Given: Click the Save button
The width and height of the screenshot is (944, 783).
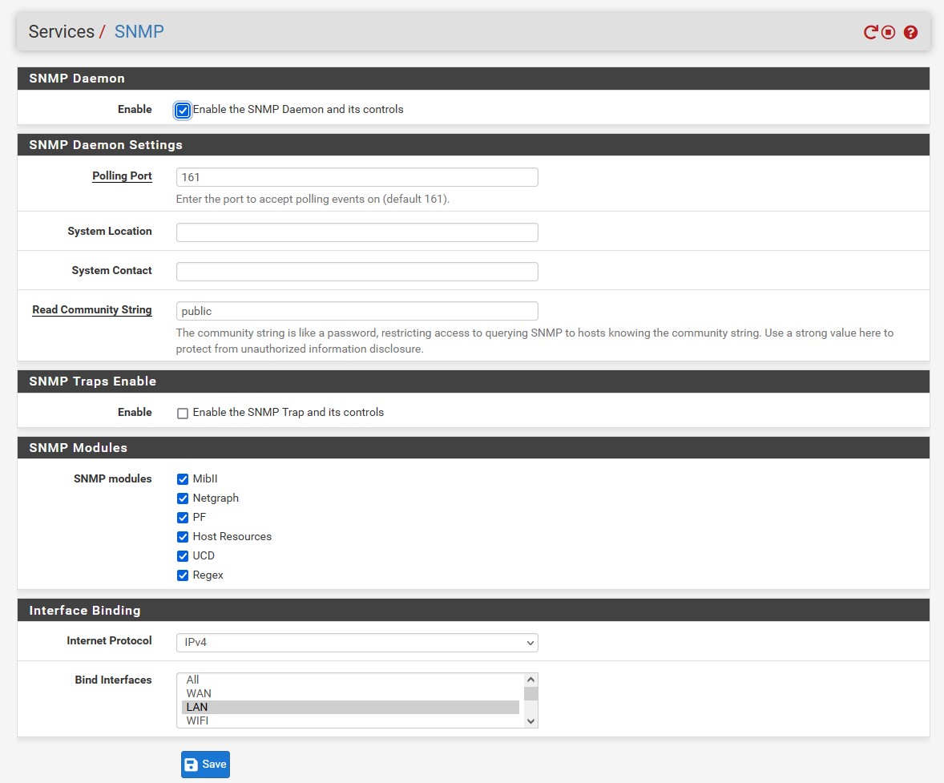Looking at the screenshot, I should 205,765.
